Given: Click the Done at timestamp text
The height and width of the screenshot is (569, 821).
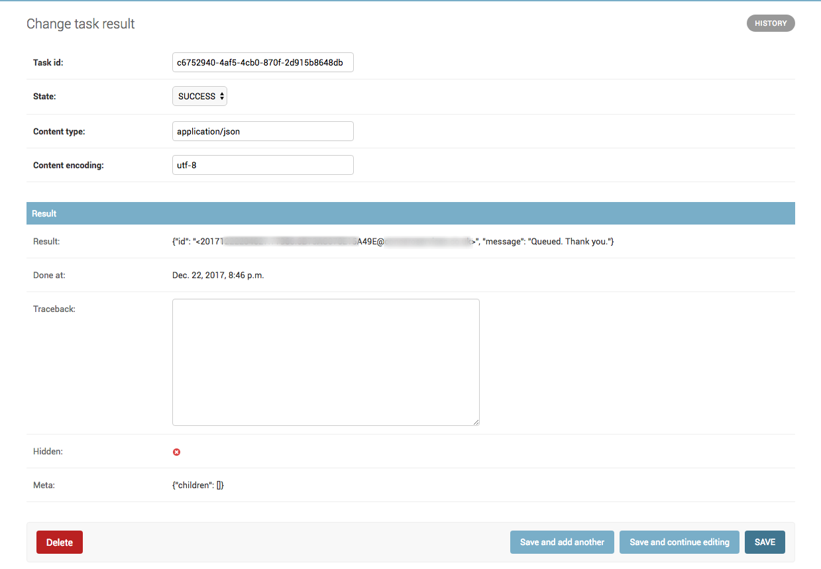Looking at the screenshot, I should (x=217, y=275).
